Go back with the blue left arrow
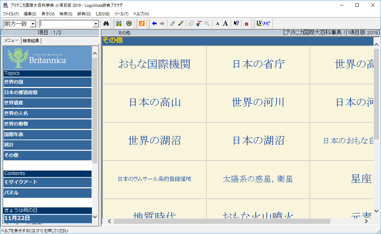Image resolution: width=381 pixels, height=234 pixels. coord(154,24)
